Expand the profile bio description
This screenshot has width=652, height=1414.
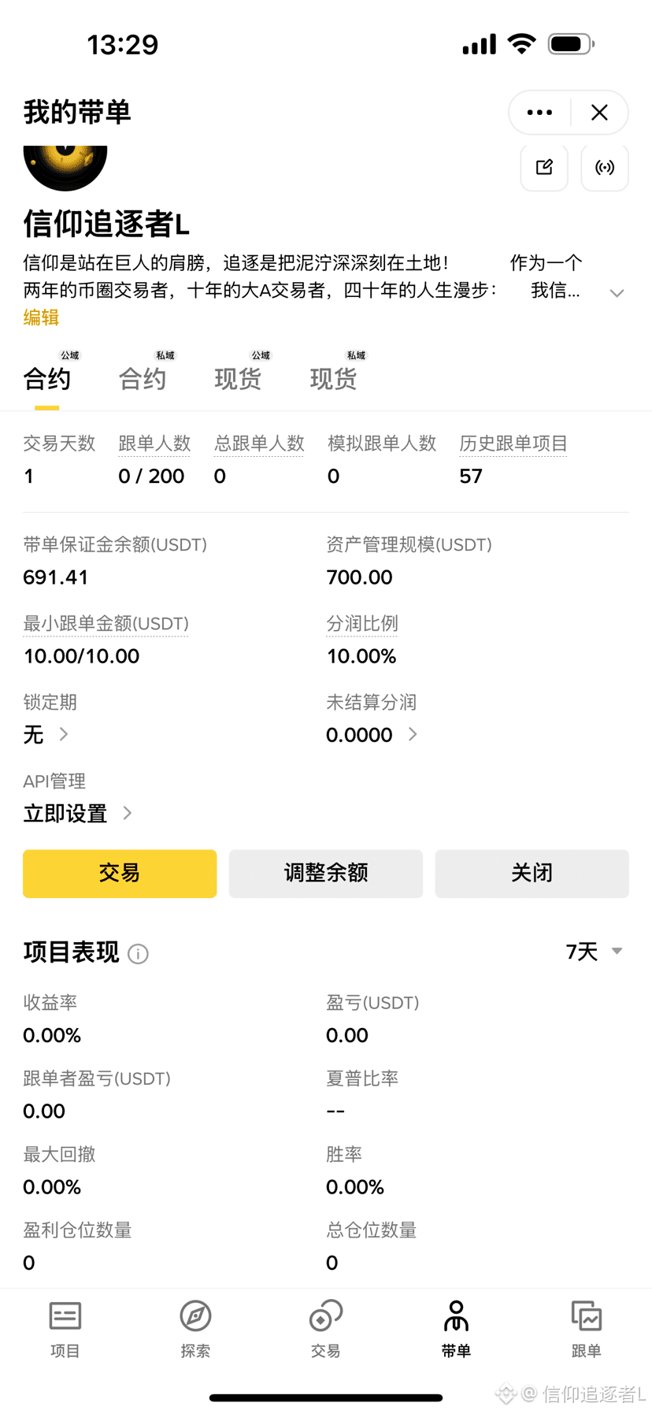click(x=617, y=293)
